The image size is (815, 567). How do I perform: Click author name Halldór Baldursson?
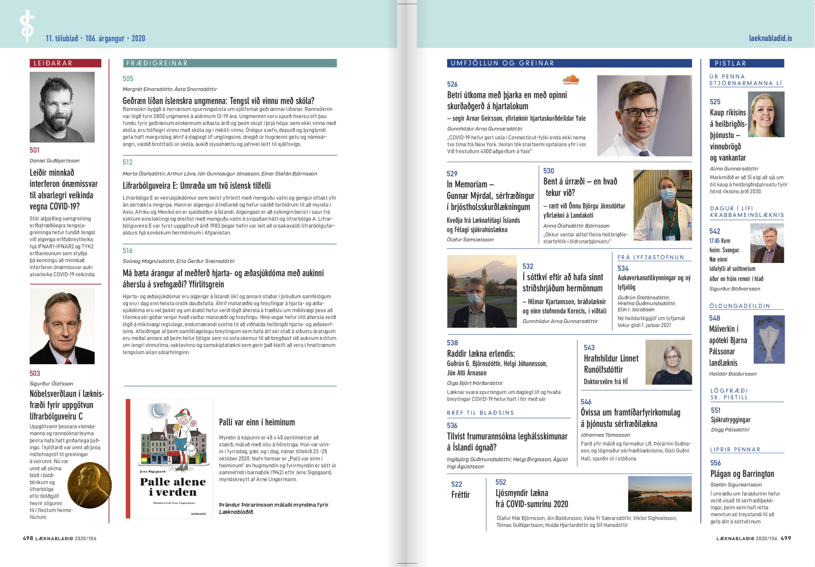tap(733, 374)
